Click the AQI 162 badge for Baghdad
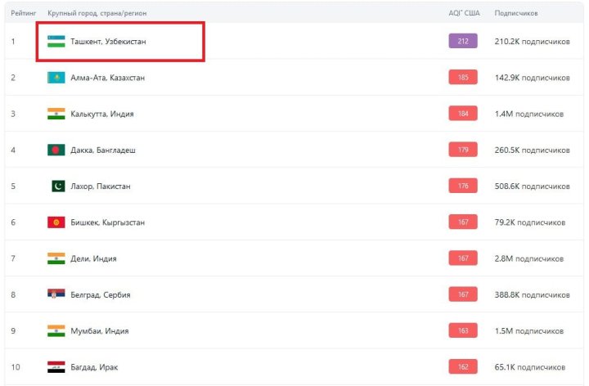The width and height of the screenshot is (589, 386). [x=463, y=367]
